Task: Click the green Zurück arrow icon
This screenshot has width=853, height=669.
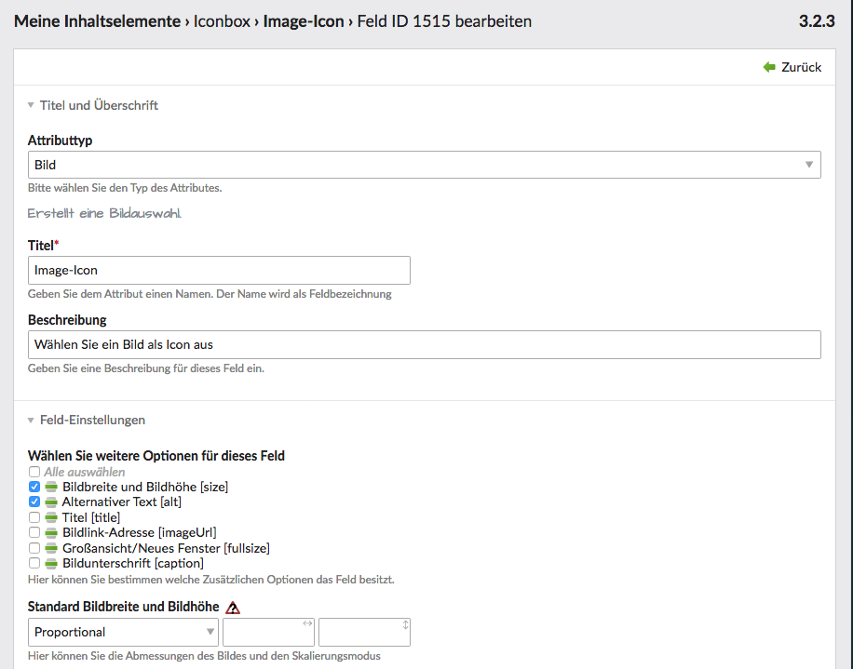Action: point(769,67)
